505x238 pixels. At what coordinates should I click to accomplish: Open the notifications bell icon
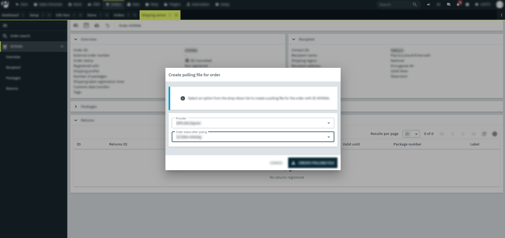click(458, 4)
